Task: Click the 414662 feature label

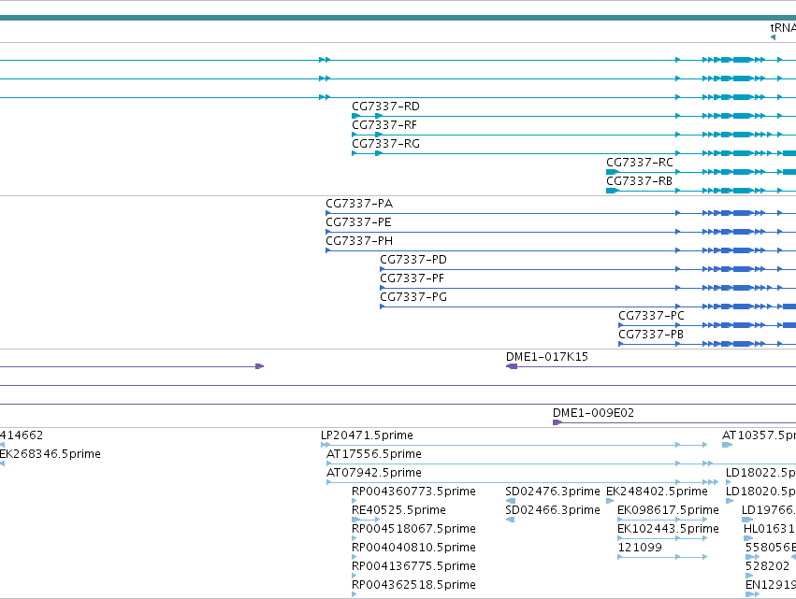Action: click(22, 435)
